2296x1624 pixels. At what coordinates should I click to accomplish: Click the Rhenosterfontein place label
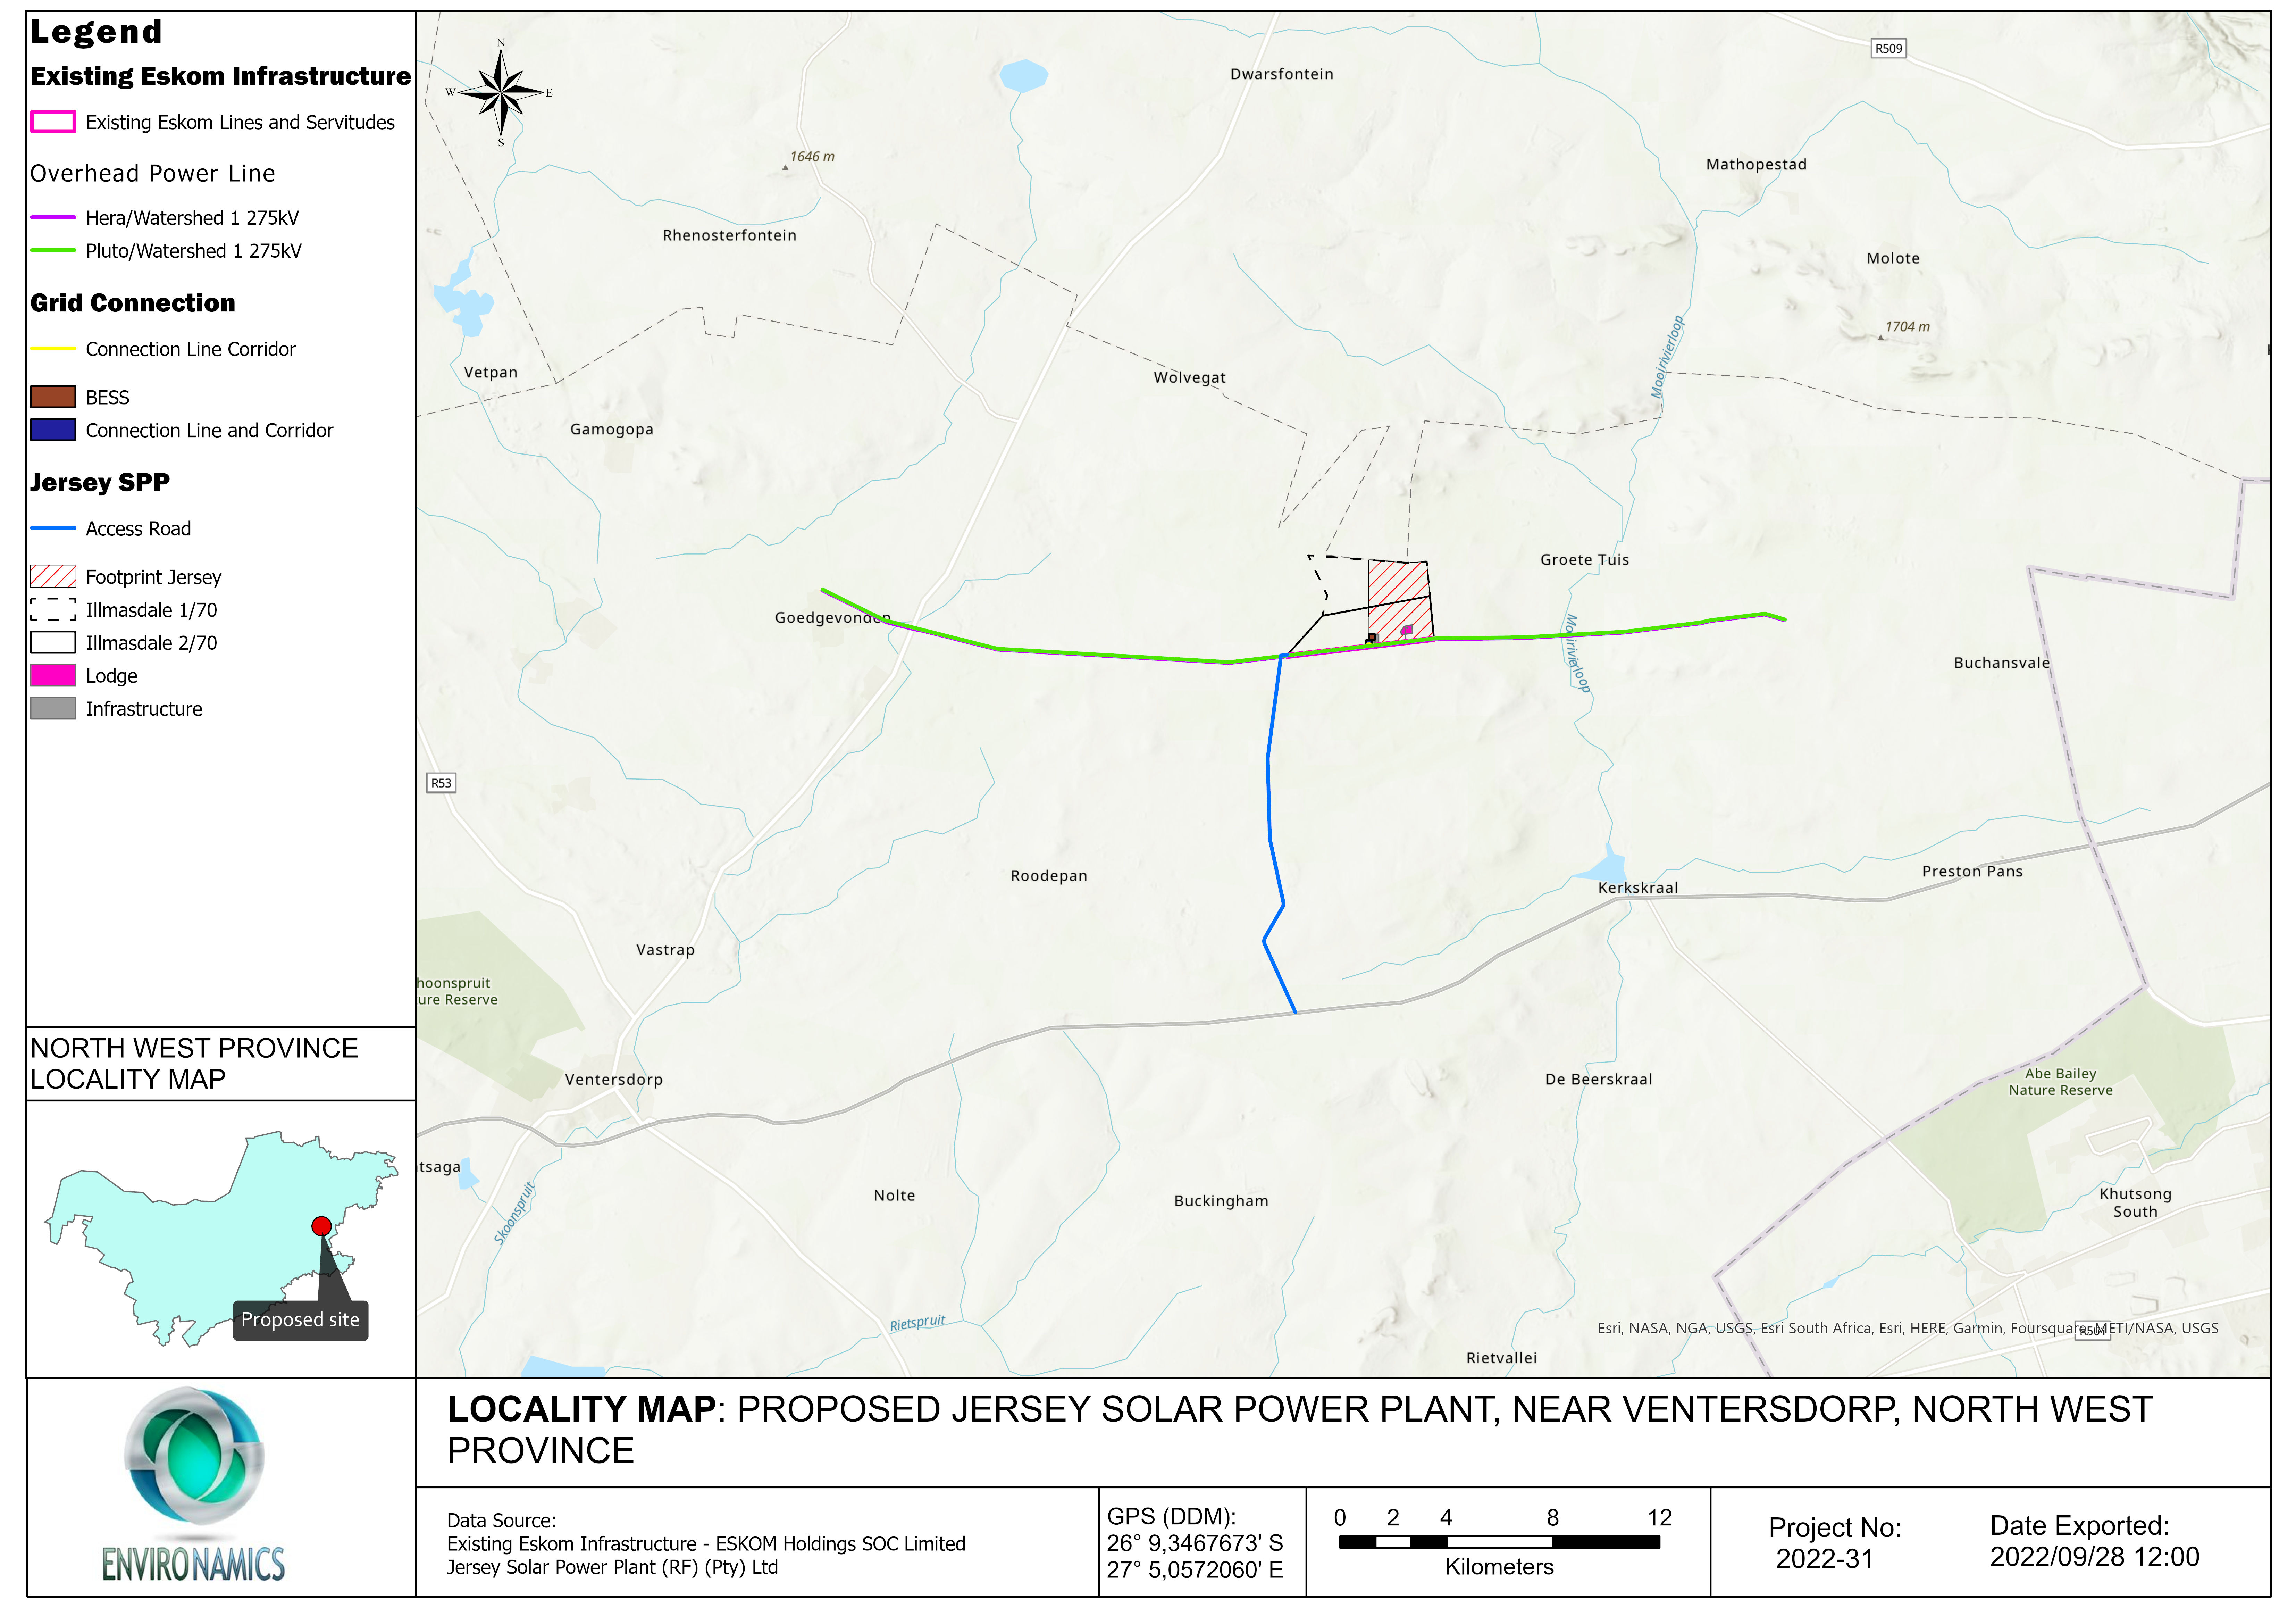[730, 236]
